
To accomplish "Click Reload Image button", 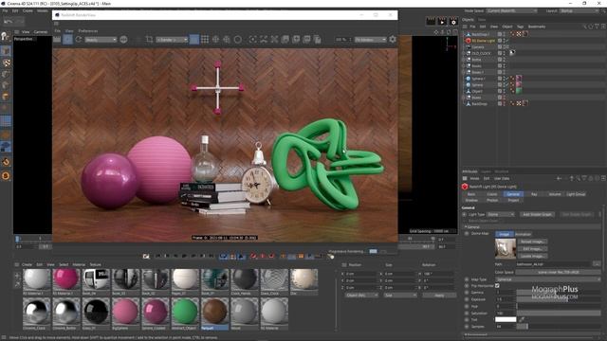I will pos(533,242).
